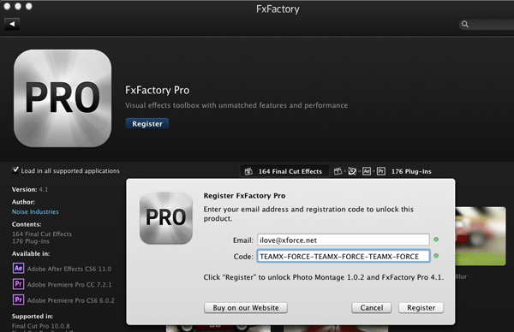This screenshot has width=514, height=332.
Task: Click the search field in the toolbar
Action: pos(487,24)
